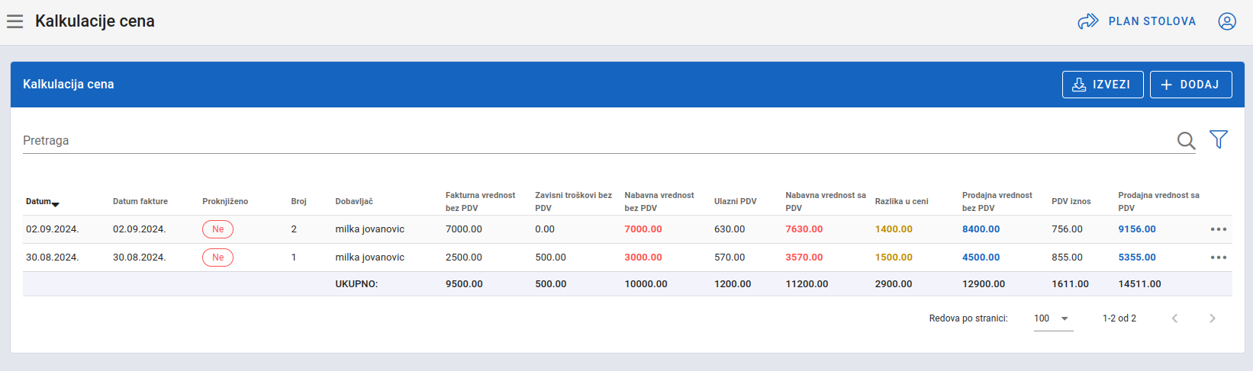Click red value 3570.00

click(x=804, y=257)
